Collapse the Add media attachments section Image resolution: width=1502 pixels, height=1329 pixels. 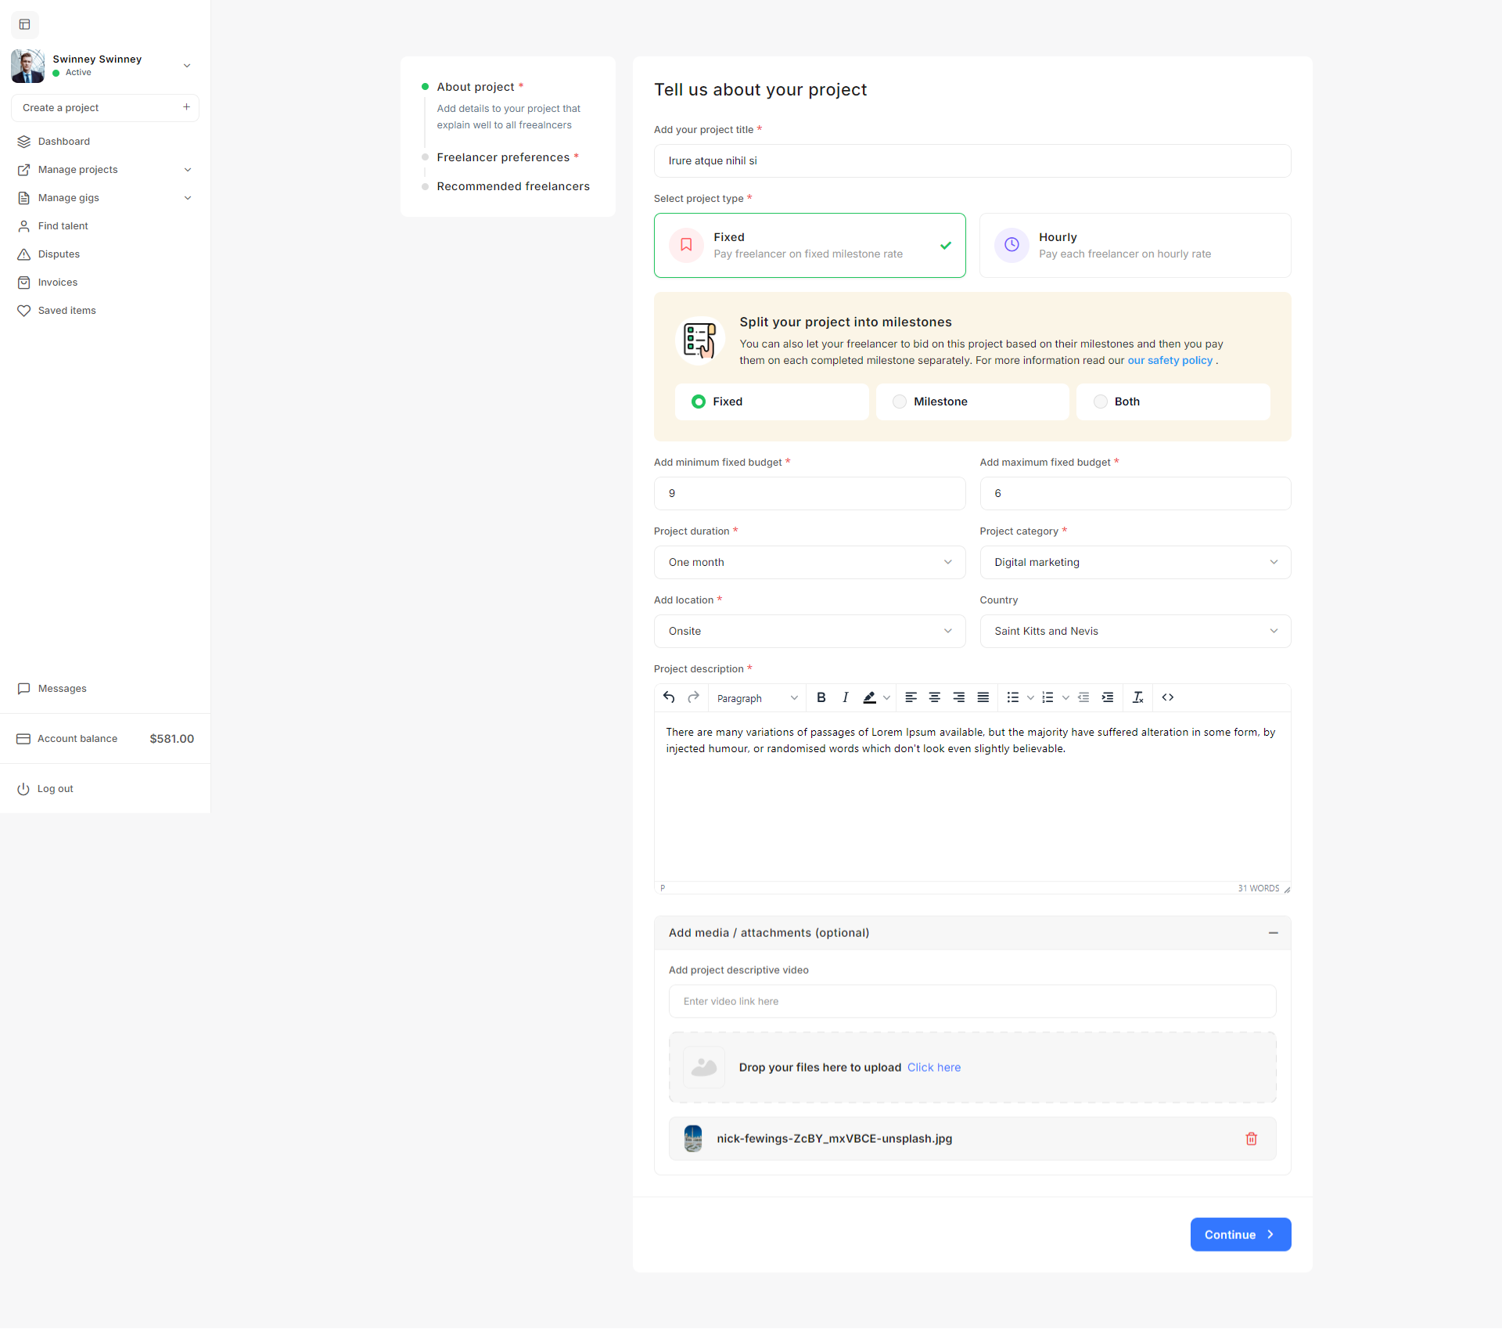pyautogui.click(x=1273, y=933)
